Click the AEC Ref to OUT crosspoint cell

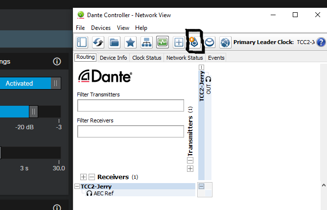pos(209,193)
